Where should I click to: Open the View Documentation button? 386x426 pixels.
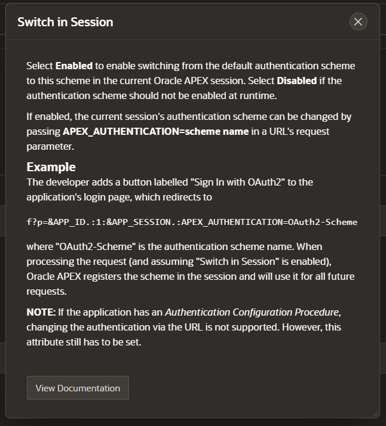[78, 388]
